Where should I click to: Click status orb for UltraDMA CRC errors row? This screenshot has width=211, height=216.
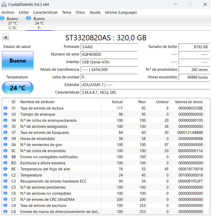5,200
